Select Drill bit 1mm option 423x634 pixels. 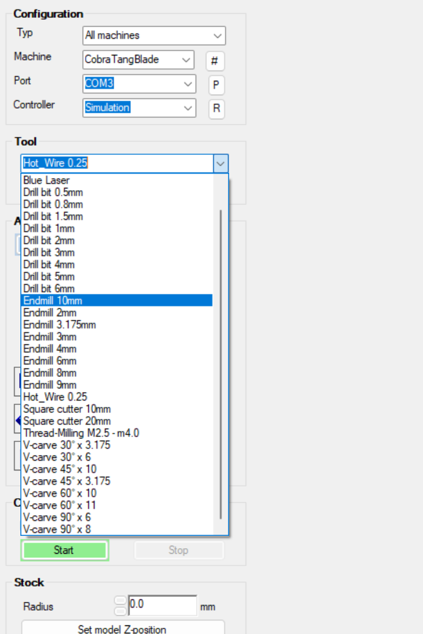pyautogui.click(x=117, y=228)
